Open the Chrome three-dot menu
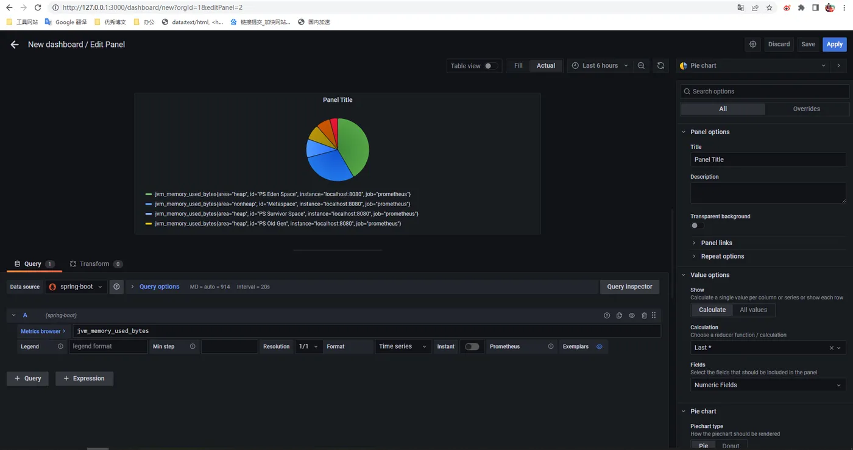Viewport: 853px width, 450px height. pos(844,8)
